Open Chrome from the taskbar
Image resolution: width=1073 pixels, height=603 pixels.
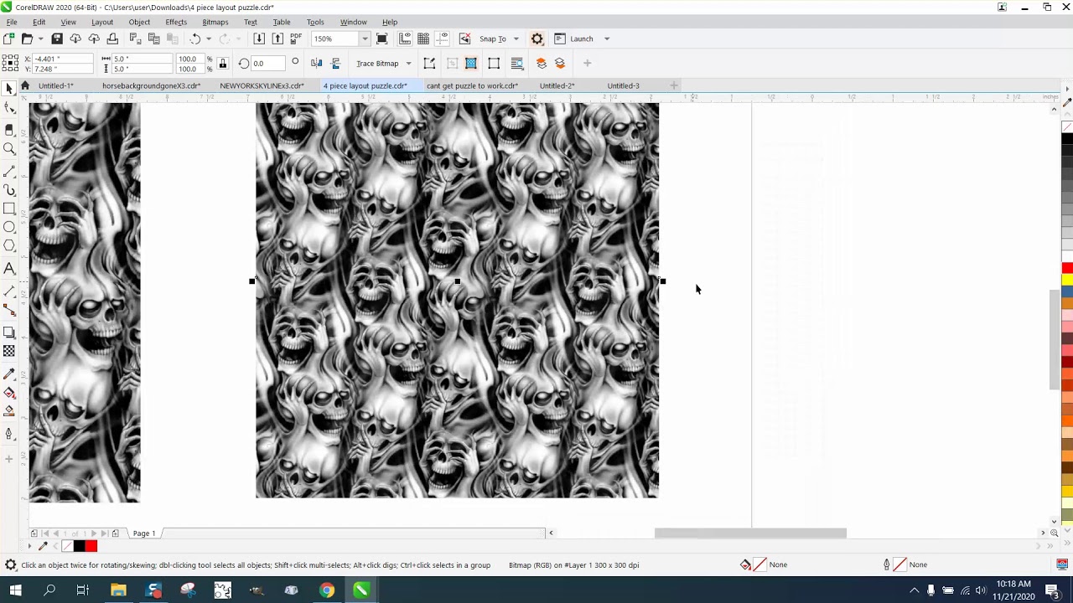pyautogui.click(x=326, y=590)
